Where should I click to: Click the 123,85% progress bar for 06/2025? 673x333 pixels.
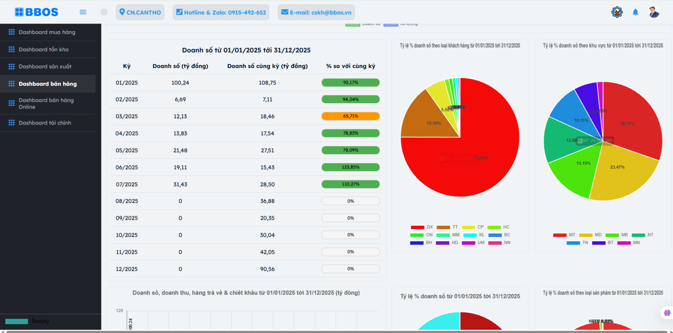tap(350, 167)
